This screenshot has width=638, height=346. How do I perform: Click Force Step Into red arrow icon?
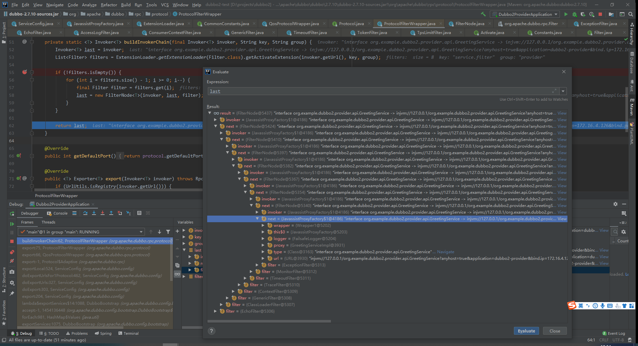[103, 213]
